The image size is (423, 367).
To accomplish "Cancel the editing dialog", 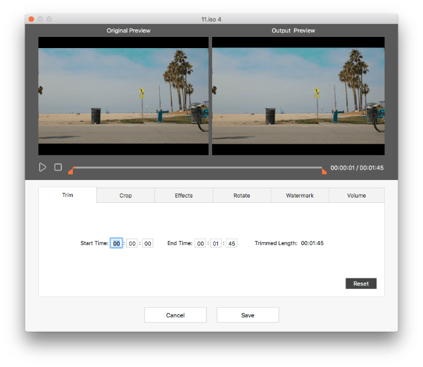I will tap(175, 315).
